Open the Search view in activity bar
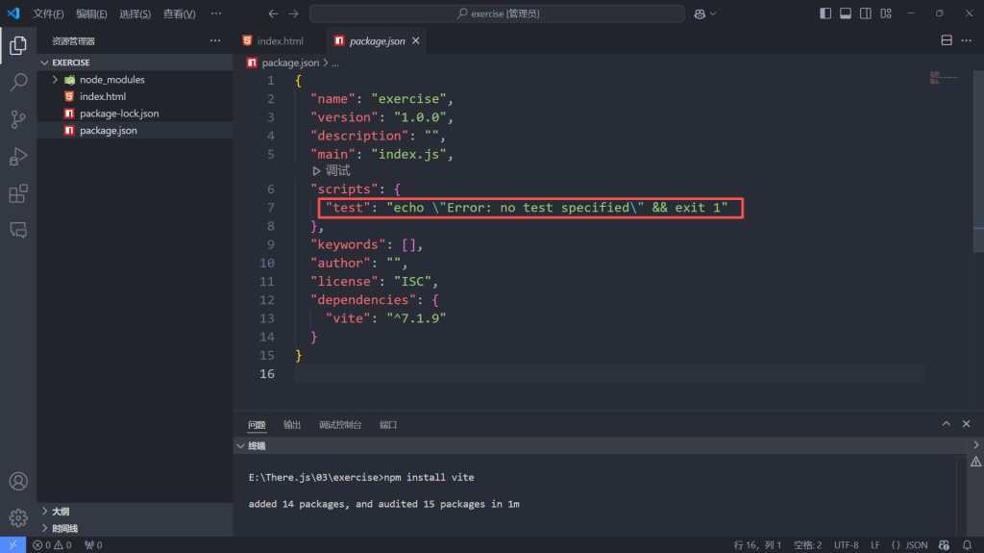The image size is (984, 553). pyautogui.click(x=18, y=83)
